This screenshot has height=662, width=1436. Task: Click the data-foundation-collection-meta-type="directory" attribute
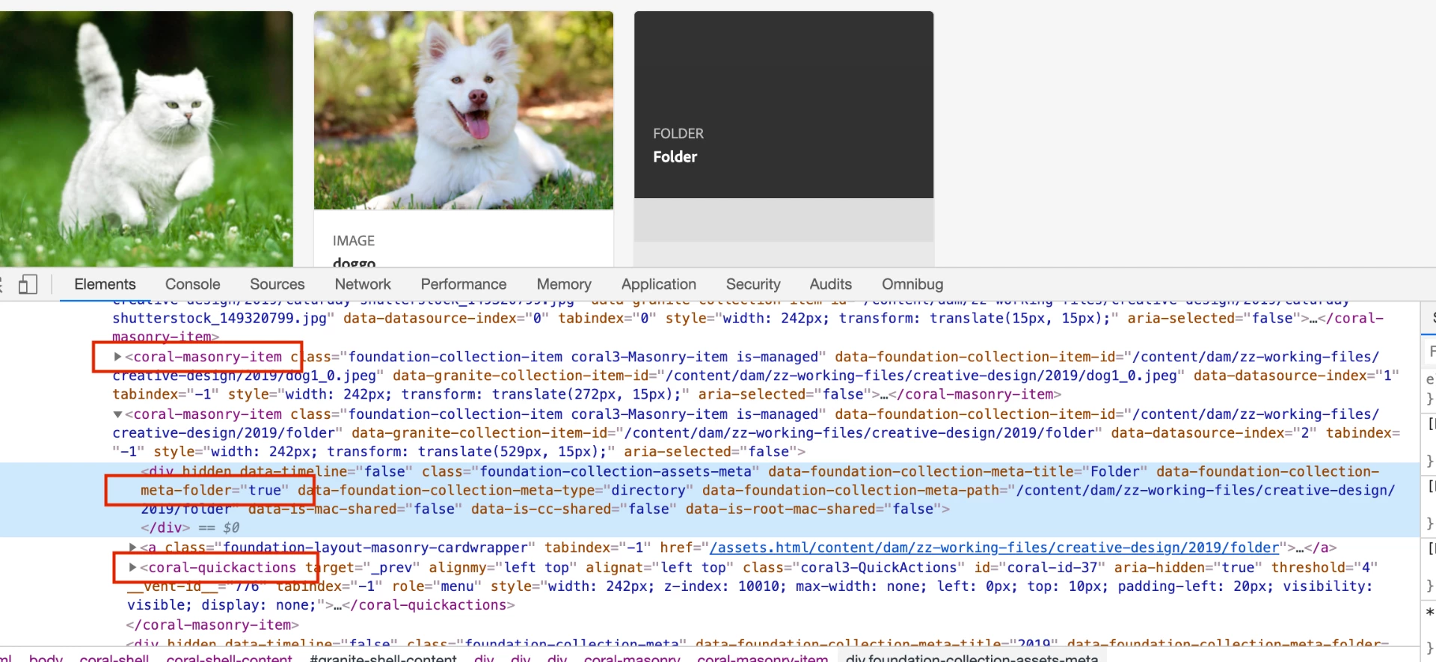pos(496,491)
